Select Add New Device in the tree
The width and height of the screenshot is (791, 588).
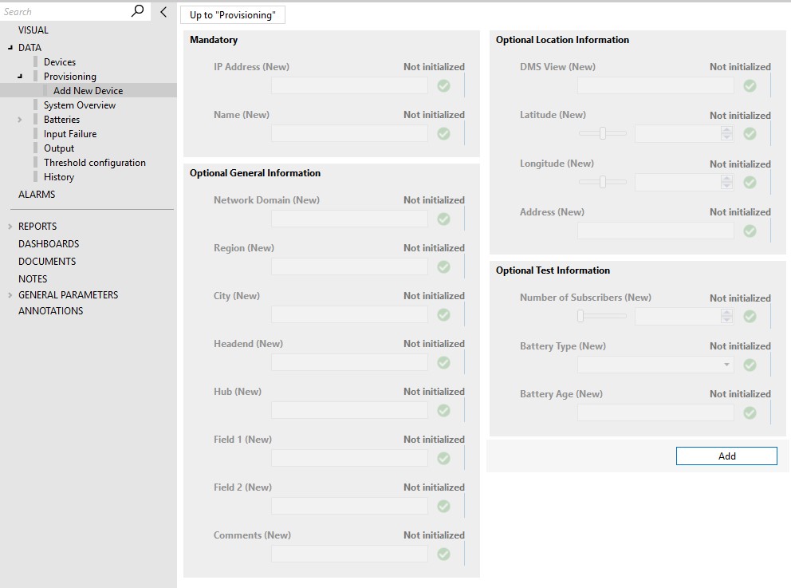pos(89,91)
